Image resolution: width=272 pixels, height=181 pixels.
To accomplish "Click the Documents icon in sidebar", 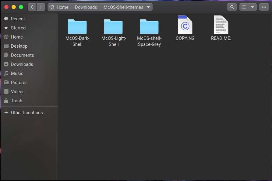I will click(6, 55).
